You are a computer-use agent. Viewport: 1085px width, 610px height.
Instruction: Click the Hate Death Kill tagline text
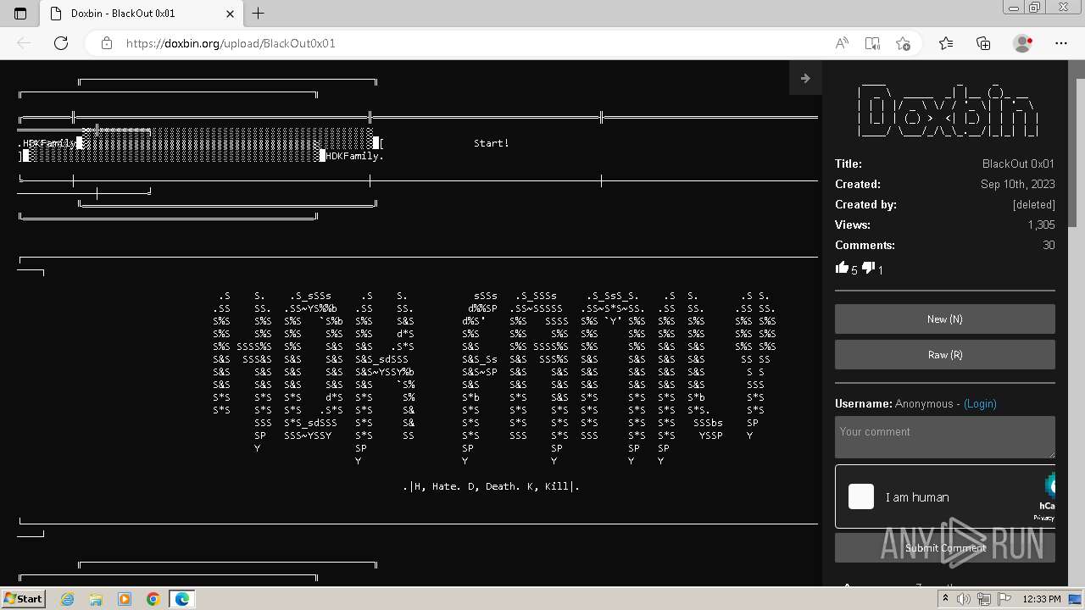coord(492,486)
